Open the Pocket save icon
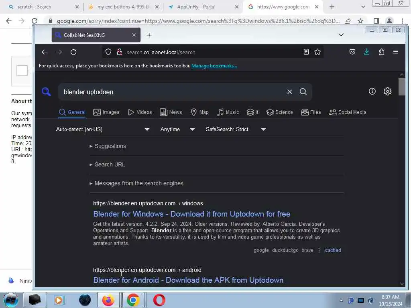Image resolution: width=411 pixels, height=308 pixels. (x=352, y=52)
